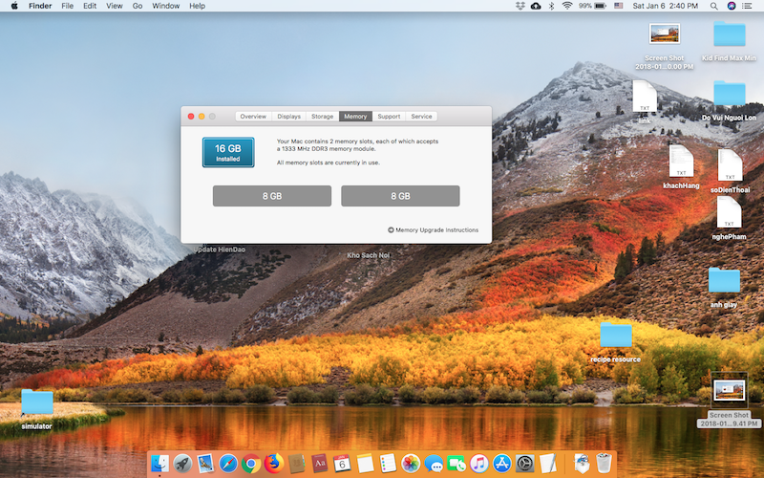Open Photos app from the Dock
Image resolution: width=764 pixels, height=478 pixels.
(412, 464)
